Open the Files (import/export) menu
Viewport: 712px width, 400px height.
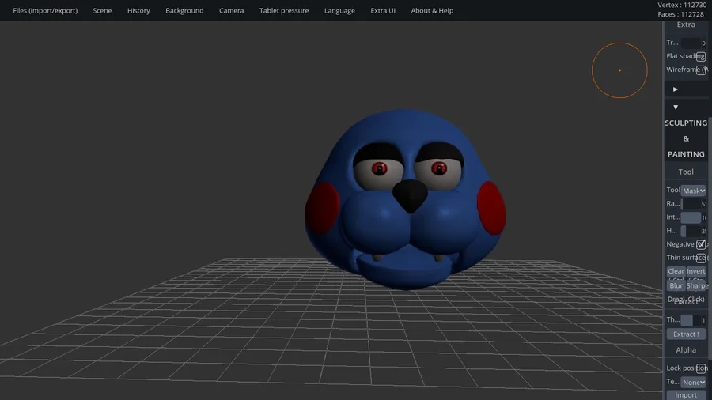click(x=45, y=10)
